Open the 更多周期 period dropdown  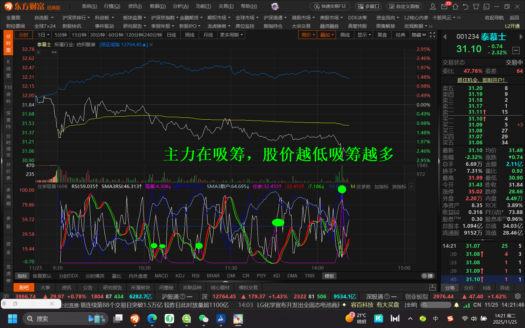coord(231,35)
